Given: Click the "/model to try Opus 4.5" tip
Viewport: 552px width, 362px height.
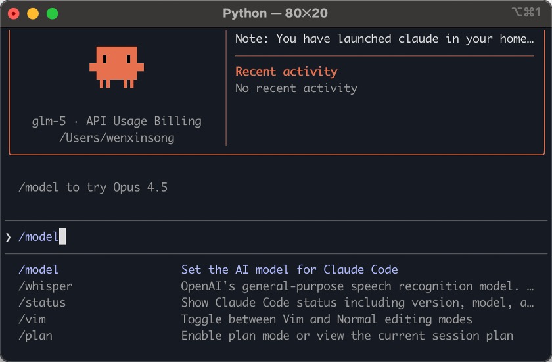Looking at the screenshot, I should [93, 188].
